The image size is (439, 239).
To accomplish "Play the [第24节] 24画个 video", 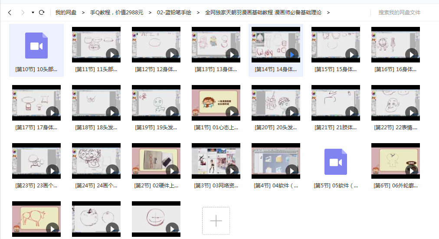I will click(x=112, y=171).
